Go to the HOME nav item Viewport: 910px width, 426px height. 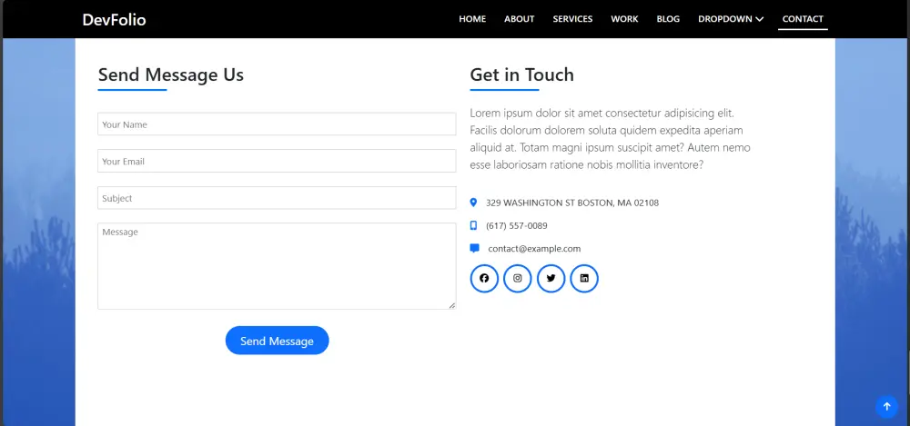coord(472,19)
